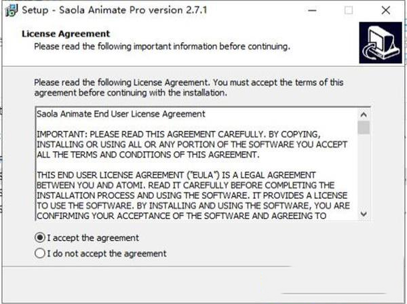The height and width of the screenshot is (304, 407).
Task: Click the 'Saola Animate End User License Agreement' line
Action: click(121, 114)
